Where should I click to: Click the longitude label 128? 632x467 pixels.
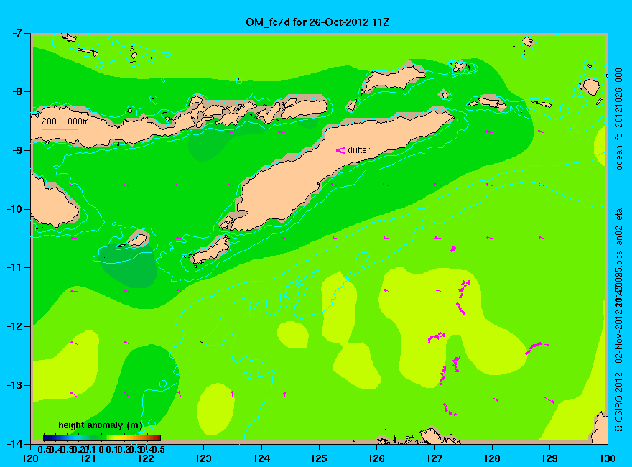492,458
